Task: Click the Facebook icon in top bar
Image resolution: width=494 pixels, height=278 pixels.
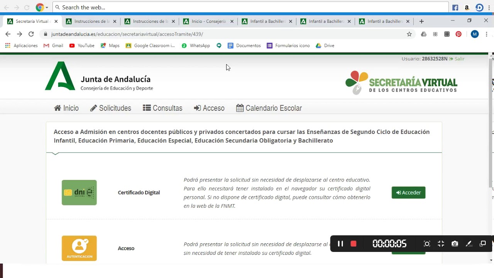Action: coord(455,7)
